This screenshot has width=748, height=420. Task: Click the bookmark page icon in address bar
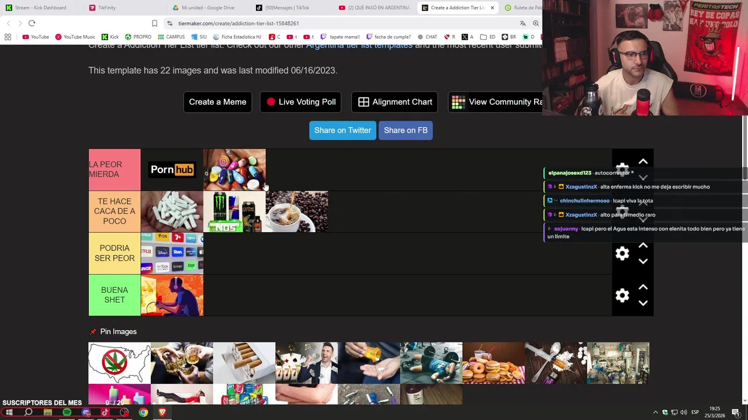tap(154, 23)
